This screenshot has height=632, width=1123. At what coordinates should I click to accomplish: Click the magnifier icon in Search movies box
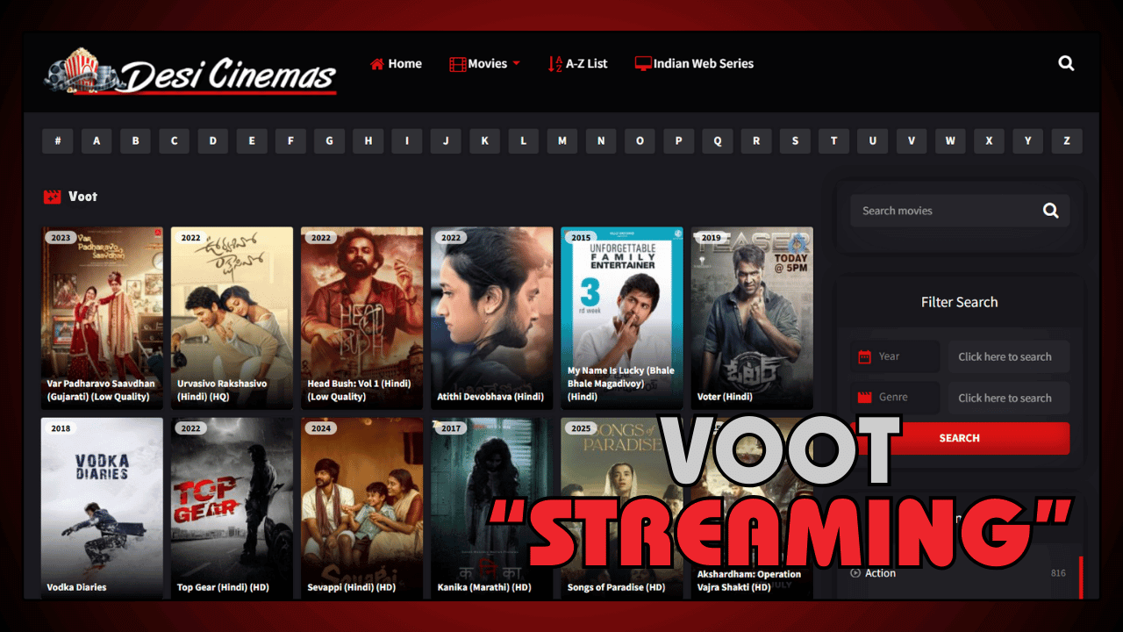click(1050, 211)
